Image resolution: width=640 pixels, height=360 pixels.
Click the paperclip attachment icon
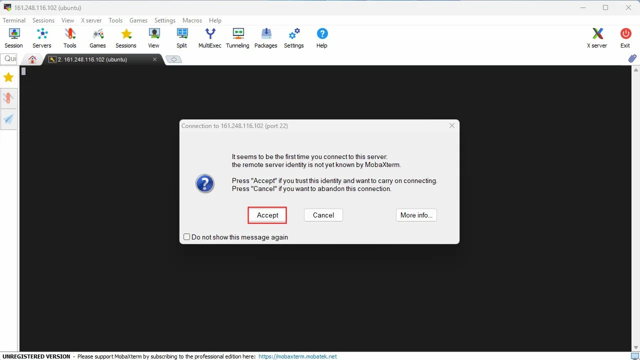[632, 59]
